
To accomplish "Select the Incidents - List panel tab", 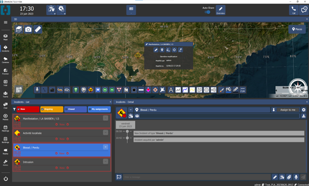I will pyautogui.click(x=21, y=102).
